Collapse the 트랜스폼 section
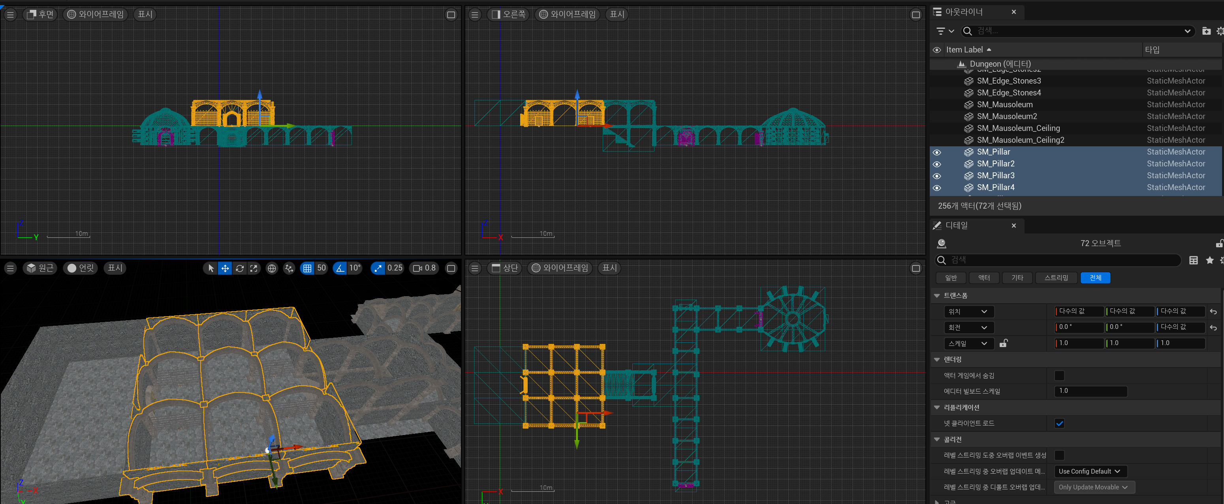The image size is (1224, 504). tap(937, 295)
